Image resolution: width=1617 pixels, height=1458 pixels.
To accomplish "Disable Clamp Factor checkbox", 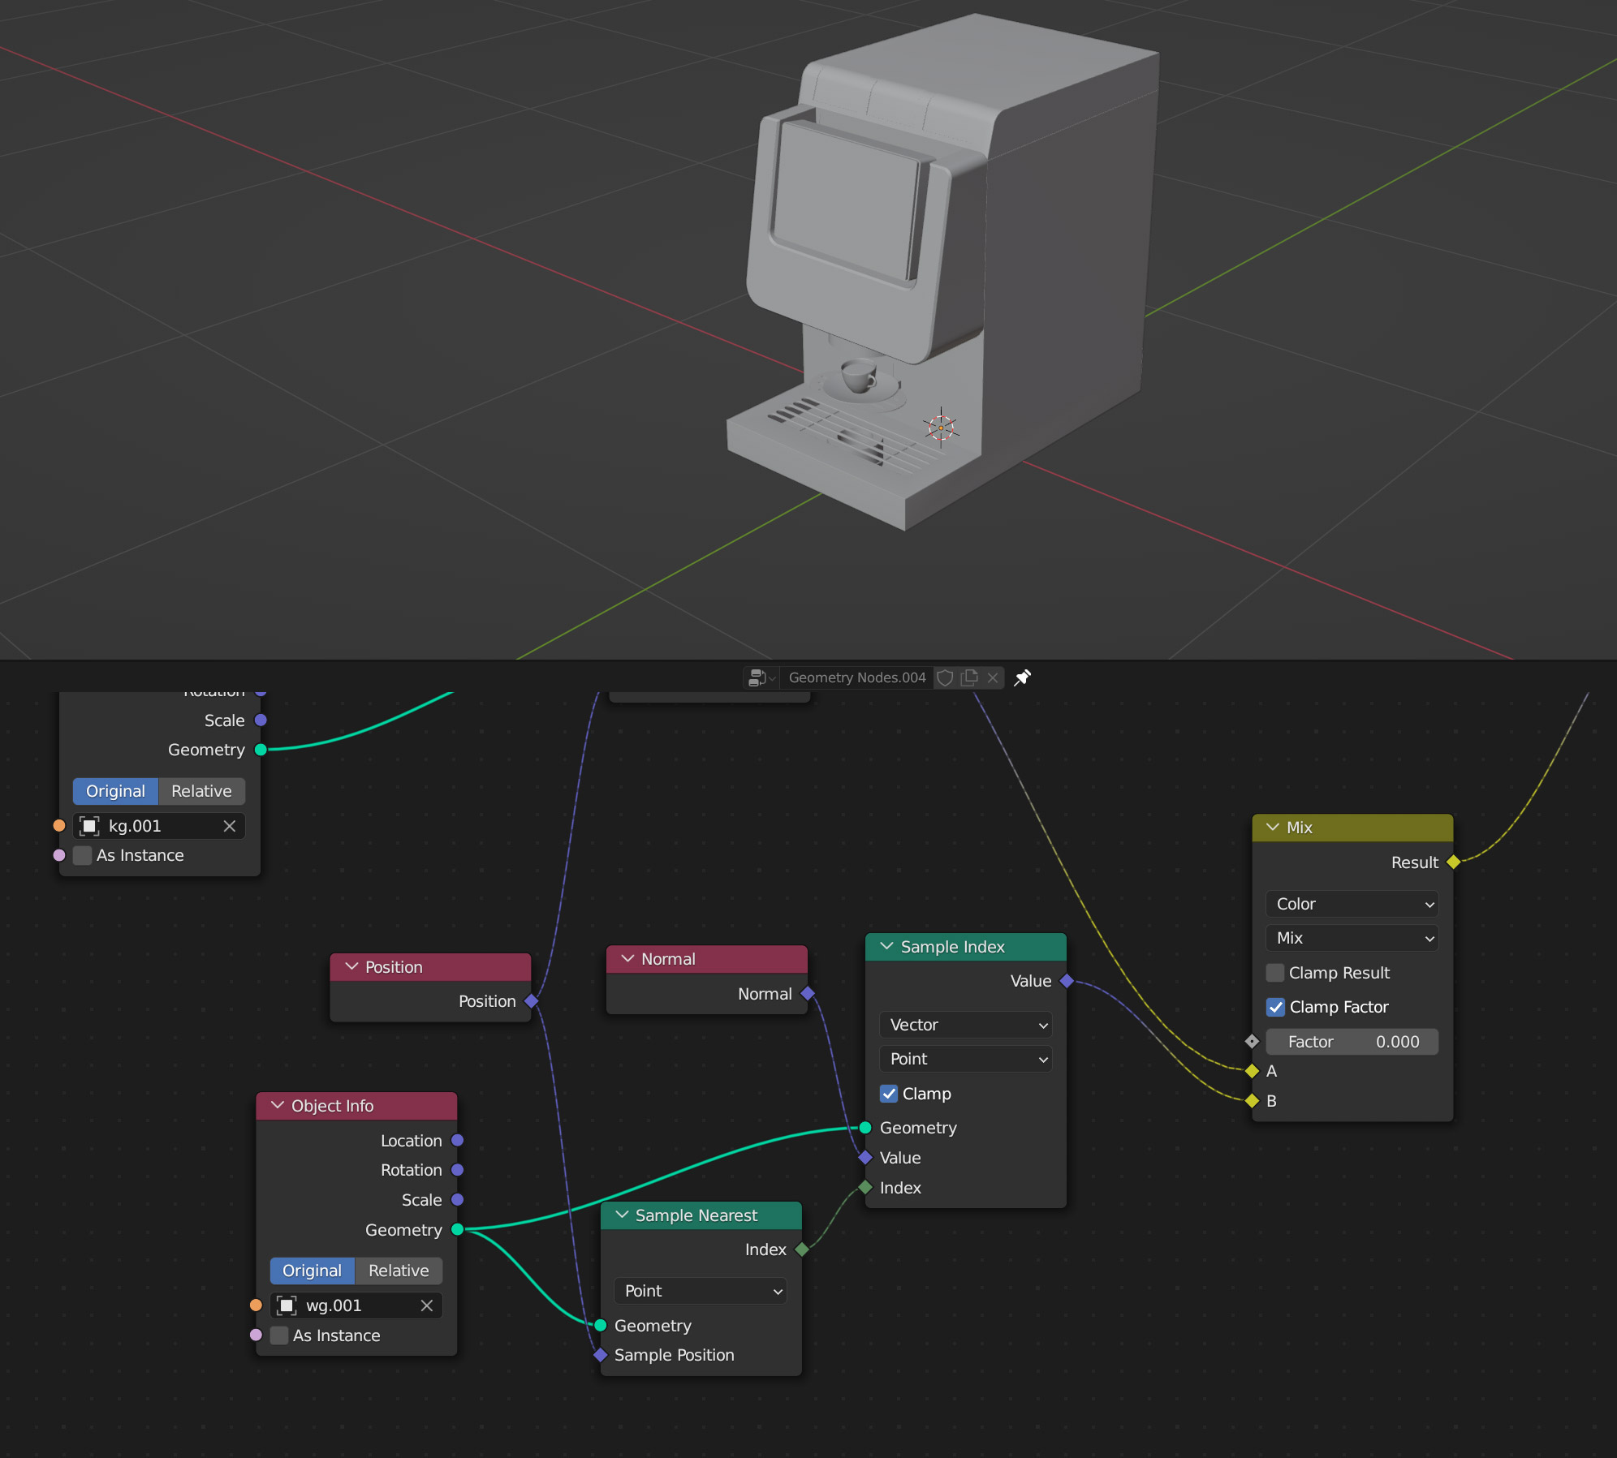I will click(x=1275, y=1007).
